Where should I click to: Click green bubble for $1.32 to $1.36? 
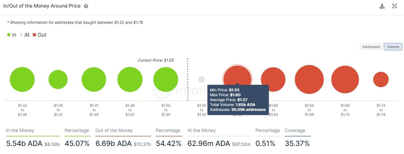pyautogui.click(x=22, y=79)
